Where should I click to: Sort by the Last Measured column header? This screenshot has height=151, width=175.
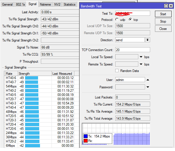[x=62, y=74]
